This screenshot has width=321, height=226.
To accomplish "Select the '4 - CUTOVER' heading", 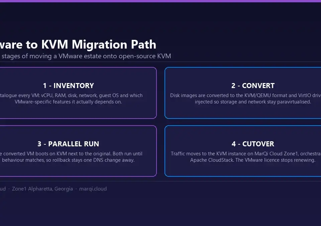I will pos(253,144).
